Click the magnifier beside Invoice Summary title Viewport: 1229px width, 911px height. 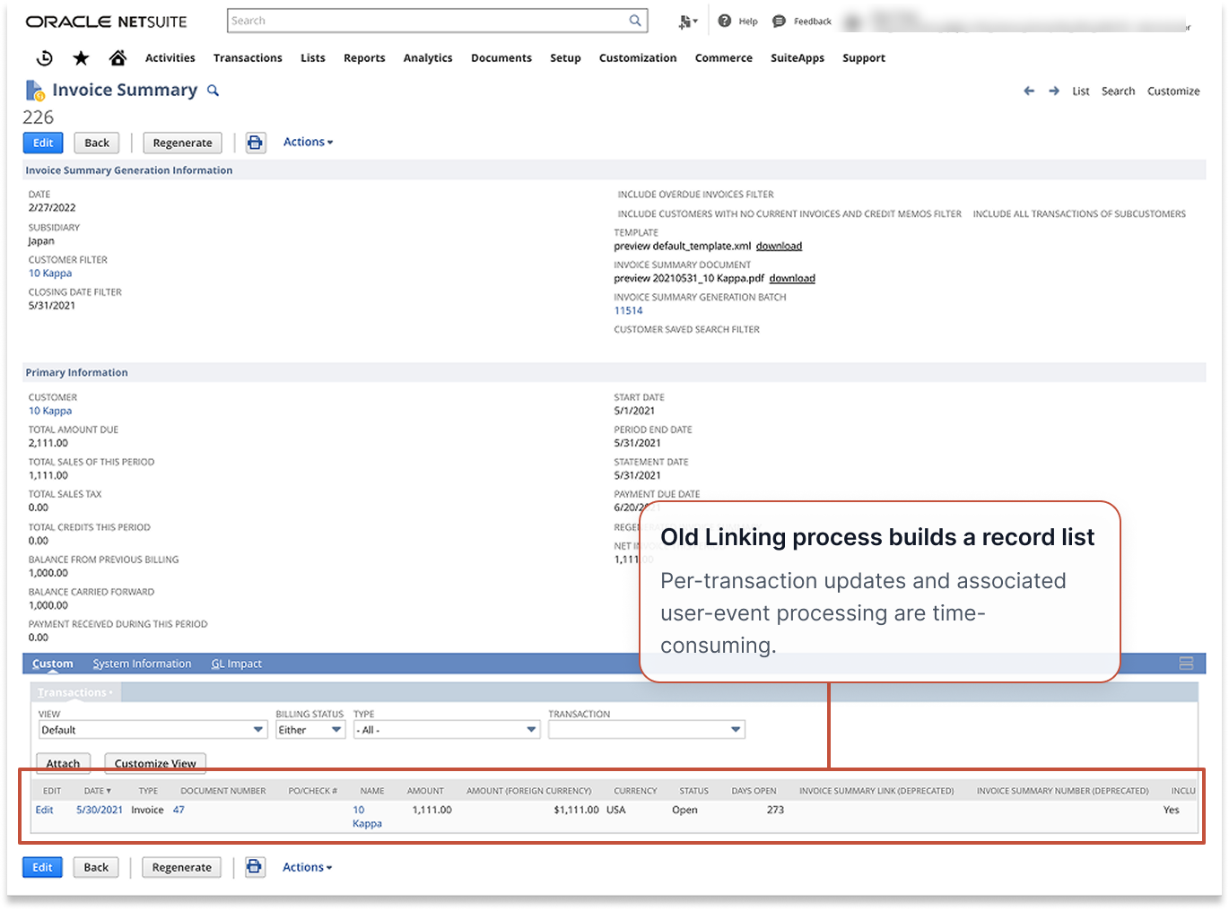tap(213, 91)
